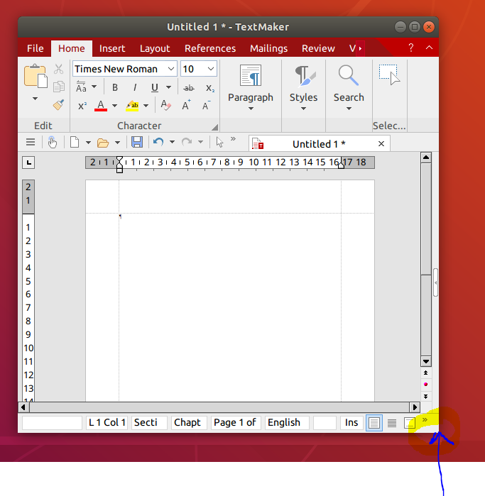Toggle strikethrough formatting
Viewport: 485px width, 496px height.
pyautogui.click(x=189, y=88)
